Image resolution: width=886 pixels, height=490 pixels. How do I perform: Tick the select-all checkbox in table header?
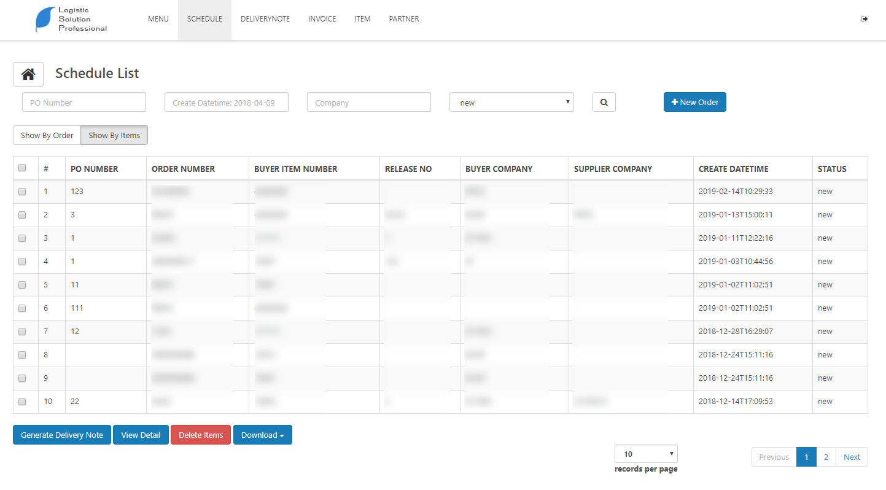tap(22, 168)
